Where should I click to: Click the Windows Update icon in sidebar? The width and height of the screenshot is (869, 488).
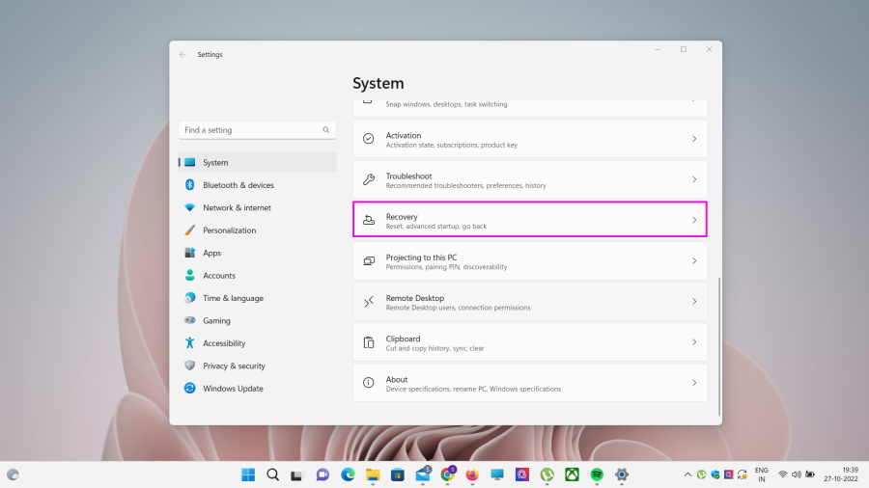(190, 389)
